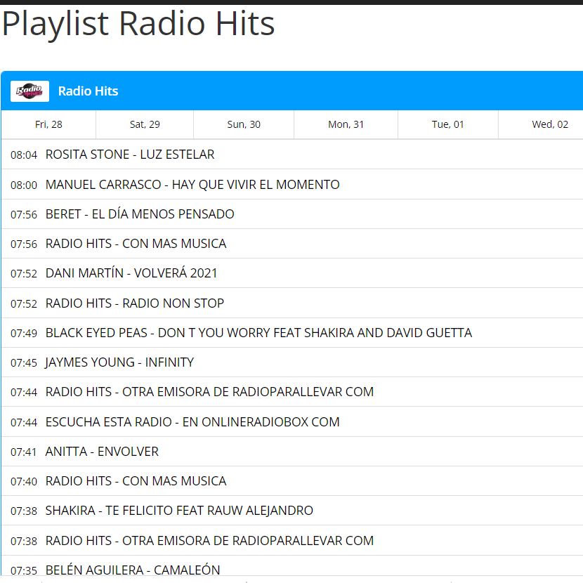Select 07:44 Otra Emisora De Radioparallevar Com entry

209,392
